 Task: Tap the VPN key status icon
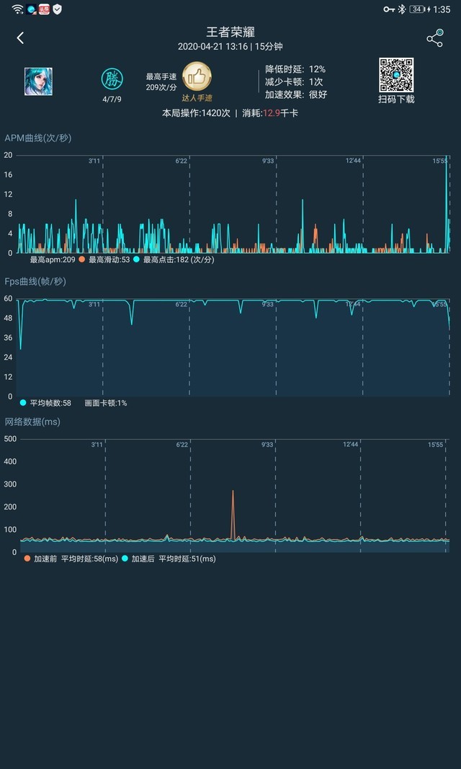point(389,9)
